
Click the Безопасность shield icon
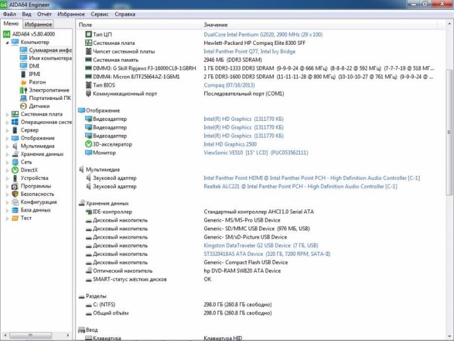click(15, 194)
